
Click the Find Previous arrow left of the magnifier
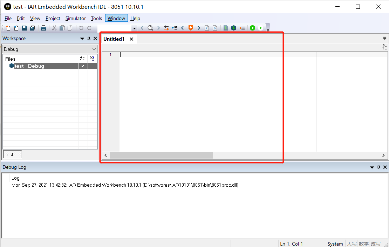click(x=142, y=28)
